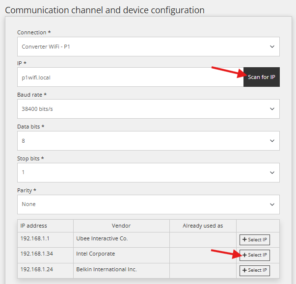Click the Vendor column header
Viewport: 296px width, 284px height.
(121, 226)
